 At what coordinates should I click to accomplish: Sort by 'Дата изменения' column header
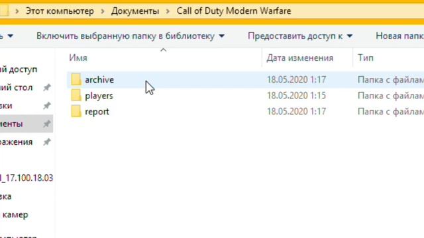click(300, 58)
